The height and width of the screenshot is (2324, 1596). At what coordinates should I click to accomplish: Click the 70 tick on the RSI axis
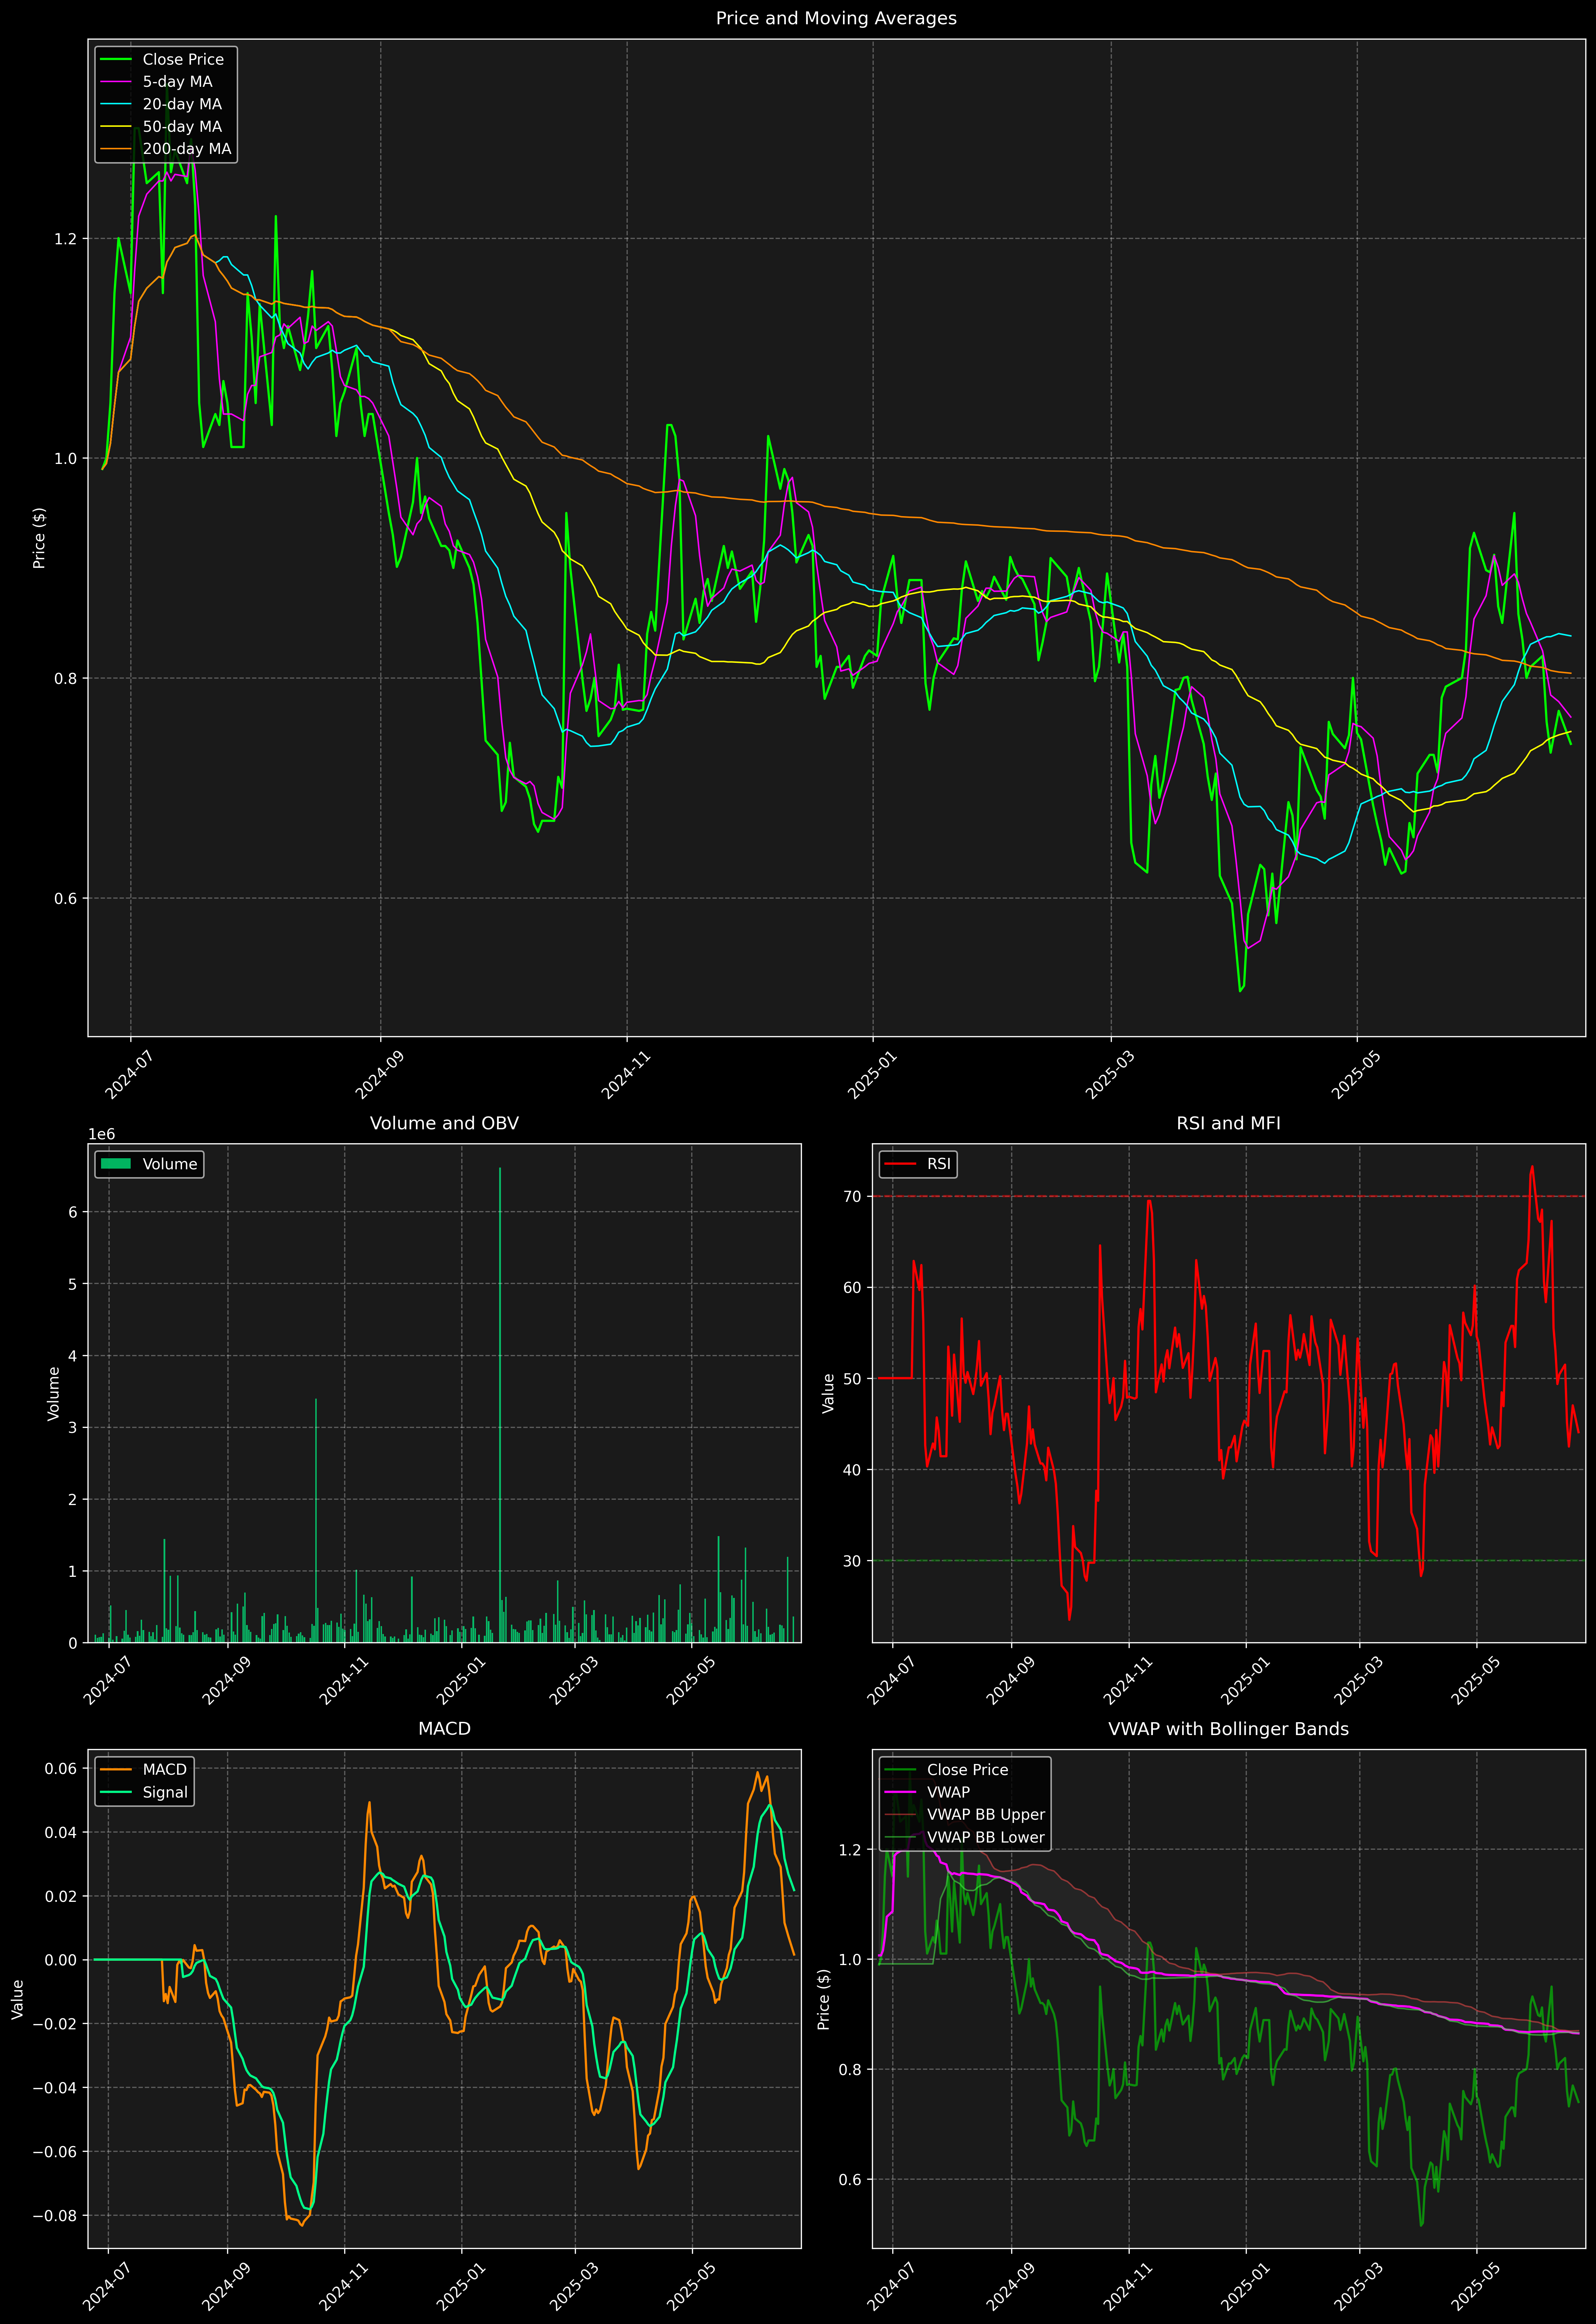pyautogui.click(x=852, y=1196)
